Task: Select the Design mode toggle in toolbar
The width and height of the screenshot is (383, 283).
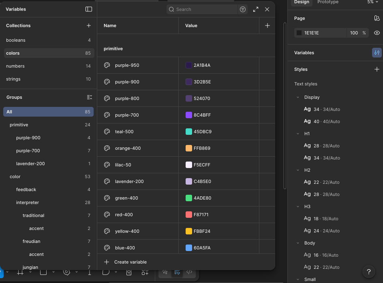Action: [177, 272]
